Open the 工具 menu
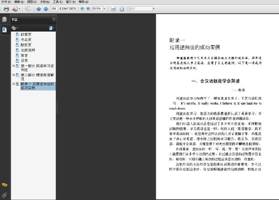Viewport: 279px width, 200px height. pos(58,2)
